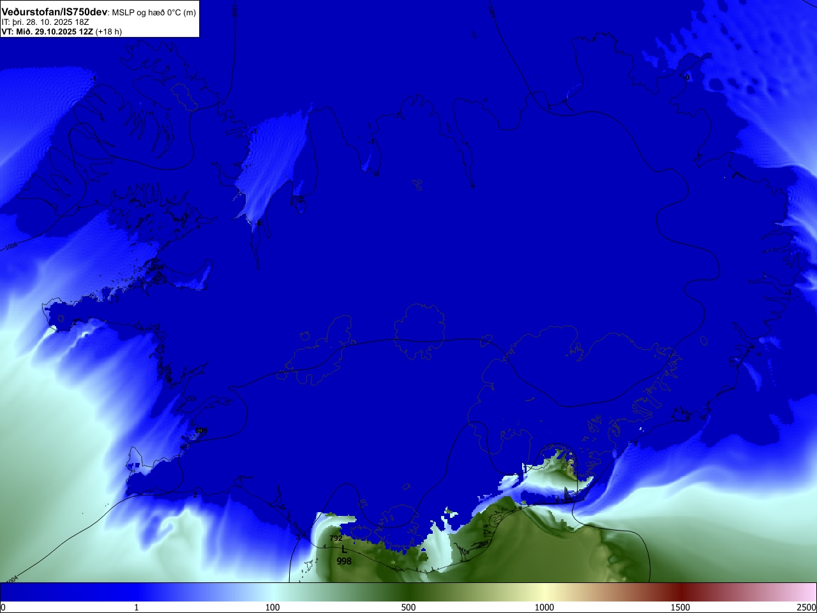The height and width of the screenshot is (613, 817).
Task: Click the '100' label on the color scale
Action: click(x=273, y=607)
